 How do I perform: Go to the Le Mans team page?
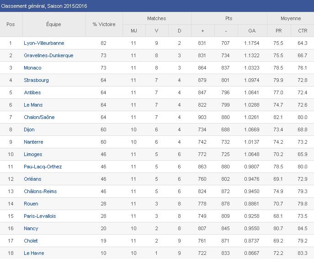(33, 105)
